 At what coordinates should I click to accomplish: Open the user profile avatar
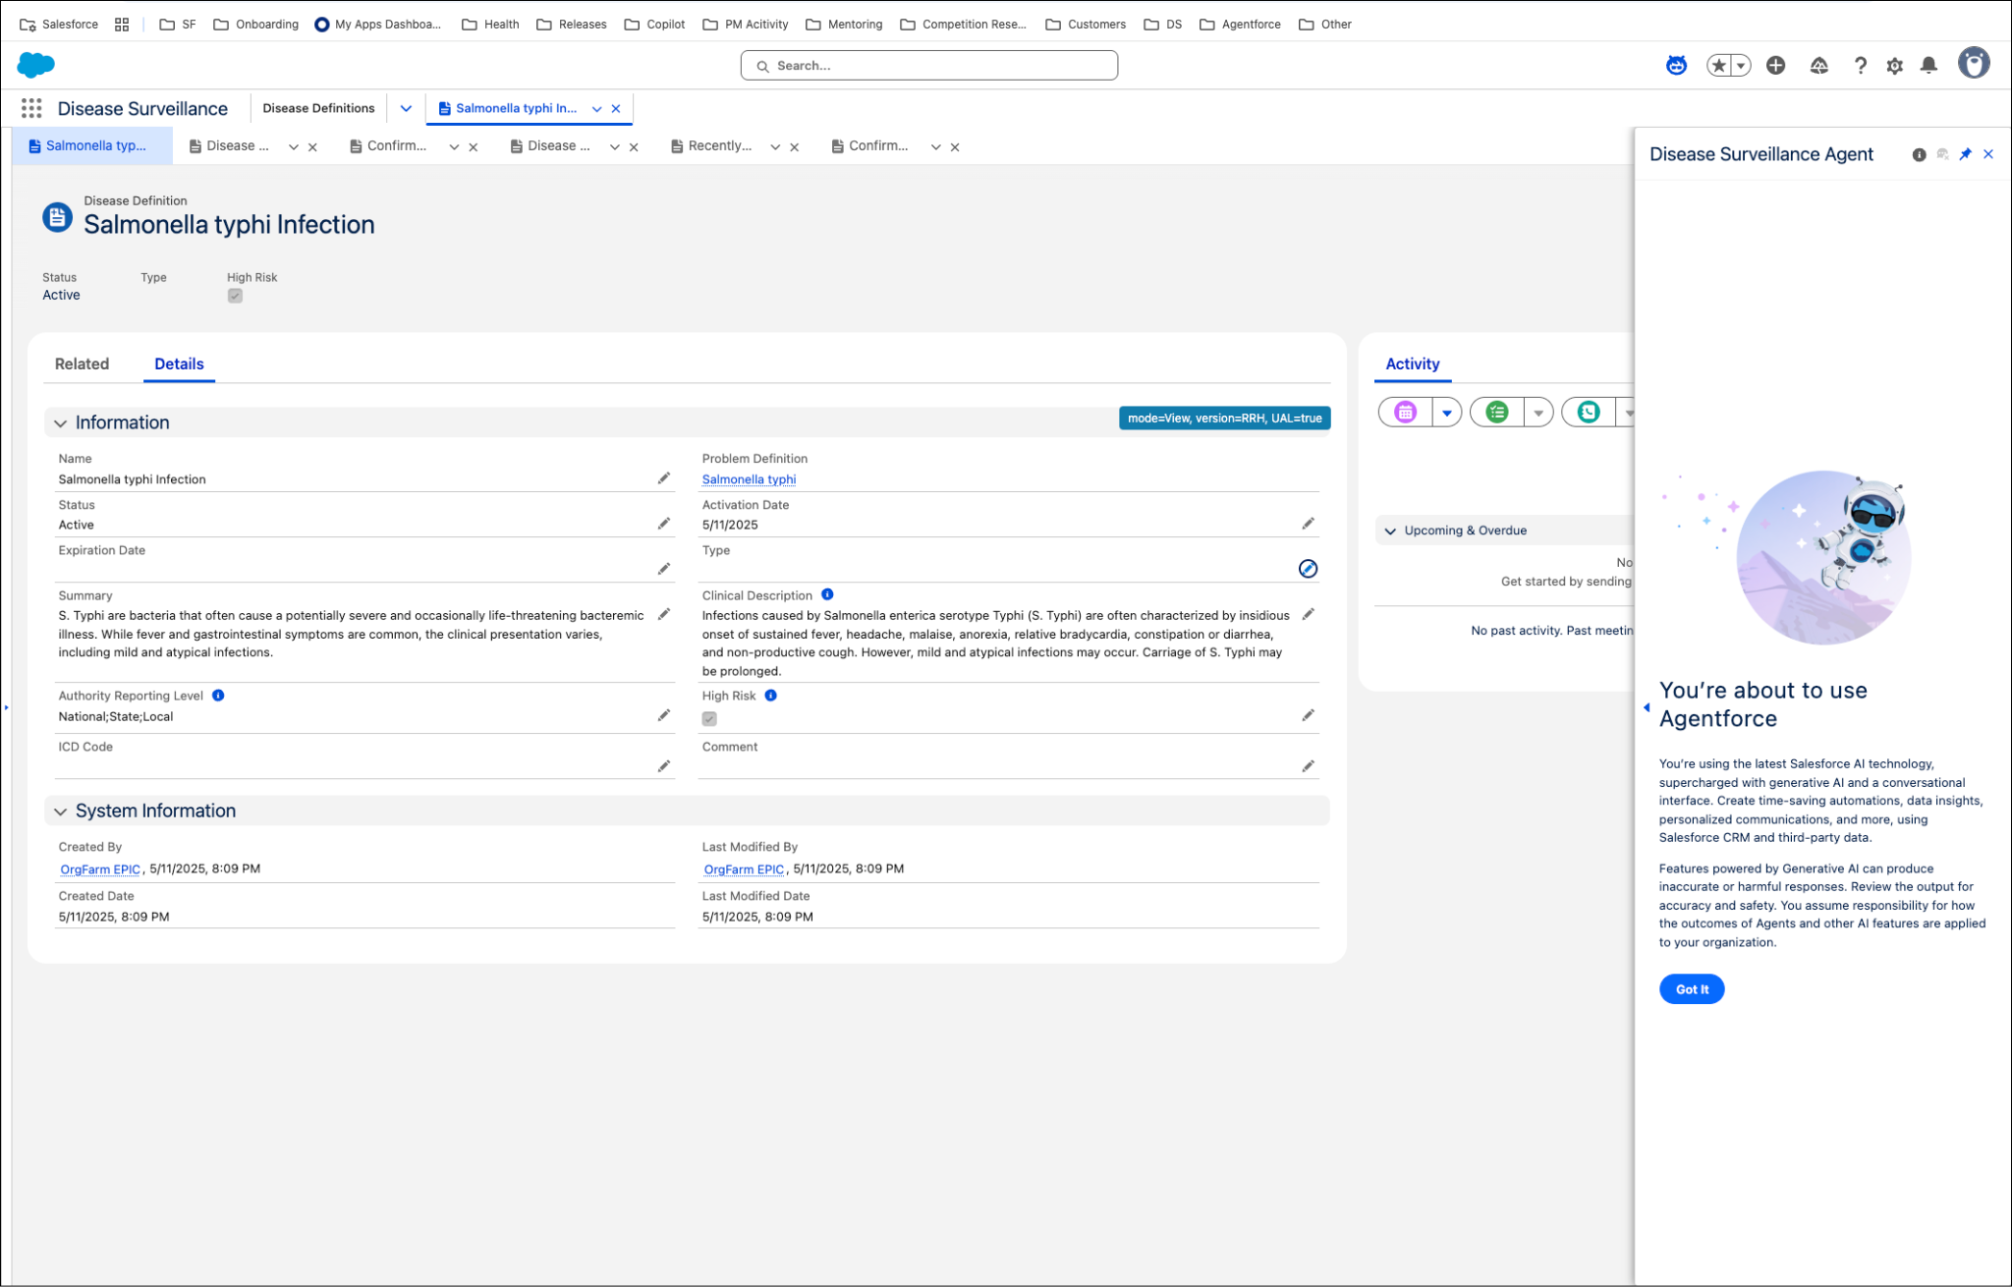[1973, 64]
